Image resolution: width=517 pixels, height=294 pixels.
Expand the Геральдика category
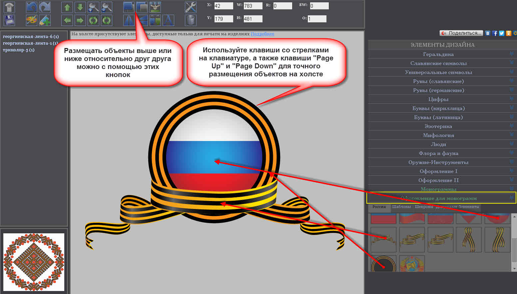pos(442,54)
